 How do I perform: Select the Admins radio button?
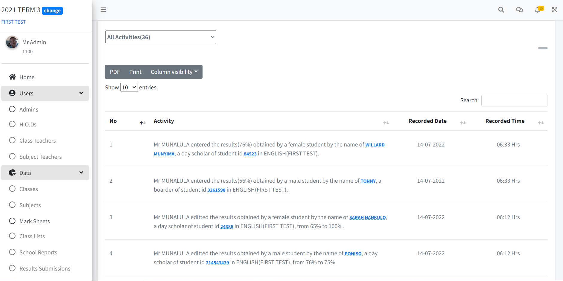coord(12,109)
